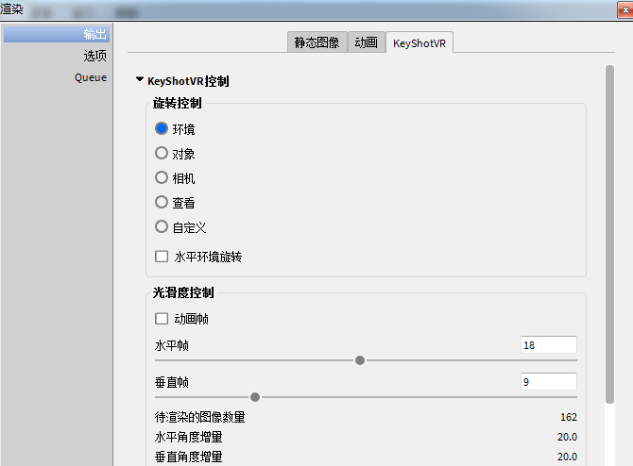This screenshot has width=633, height=466.
Task: Close the 渲染 dialog window
Action: (x=625, y=10)
